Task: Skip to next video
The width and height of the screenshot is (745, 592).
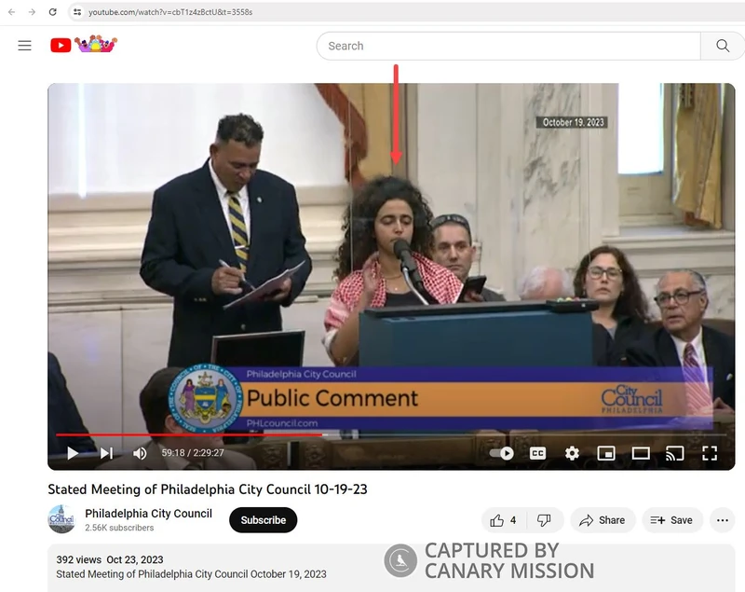Action: 106,453
